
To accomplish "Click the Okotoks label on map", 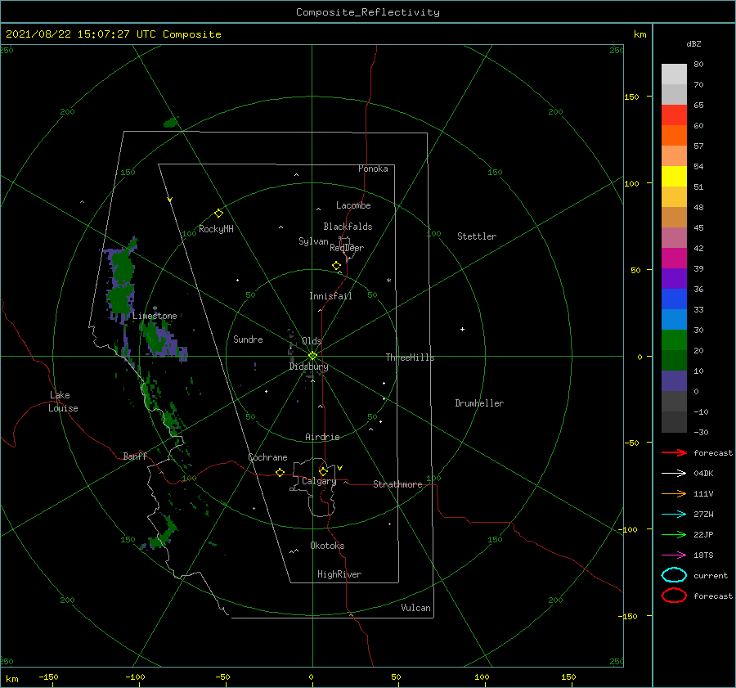I will pyautogui.click(x=327, y=546).
